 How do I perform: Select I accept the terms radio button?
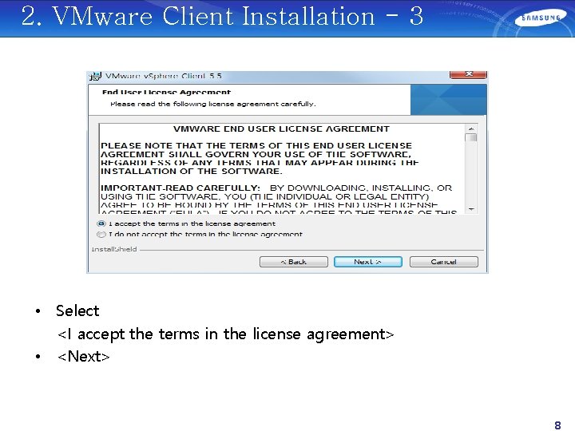(x=101, y=223)
